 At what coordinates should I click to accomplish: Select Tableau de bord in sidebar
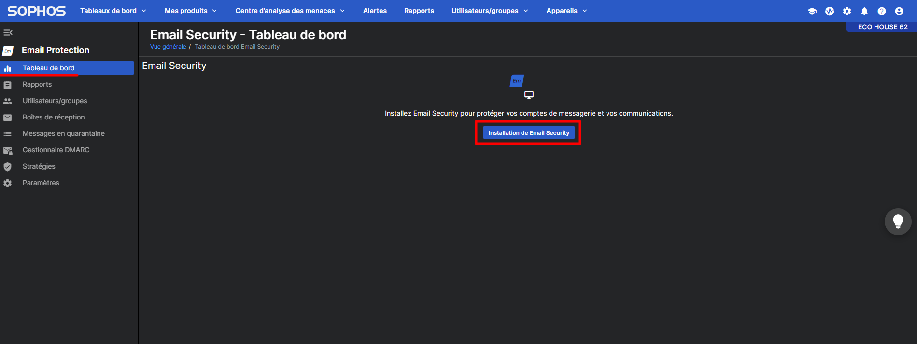coord(67,68)
